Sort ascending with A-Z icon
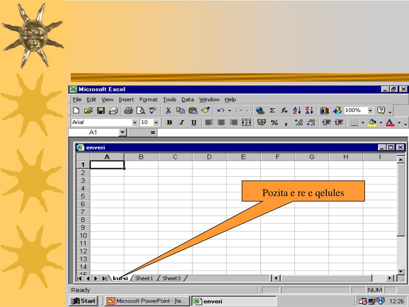 tap(297, 110)
